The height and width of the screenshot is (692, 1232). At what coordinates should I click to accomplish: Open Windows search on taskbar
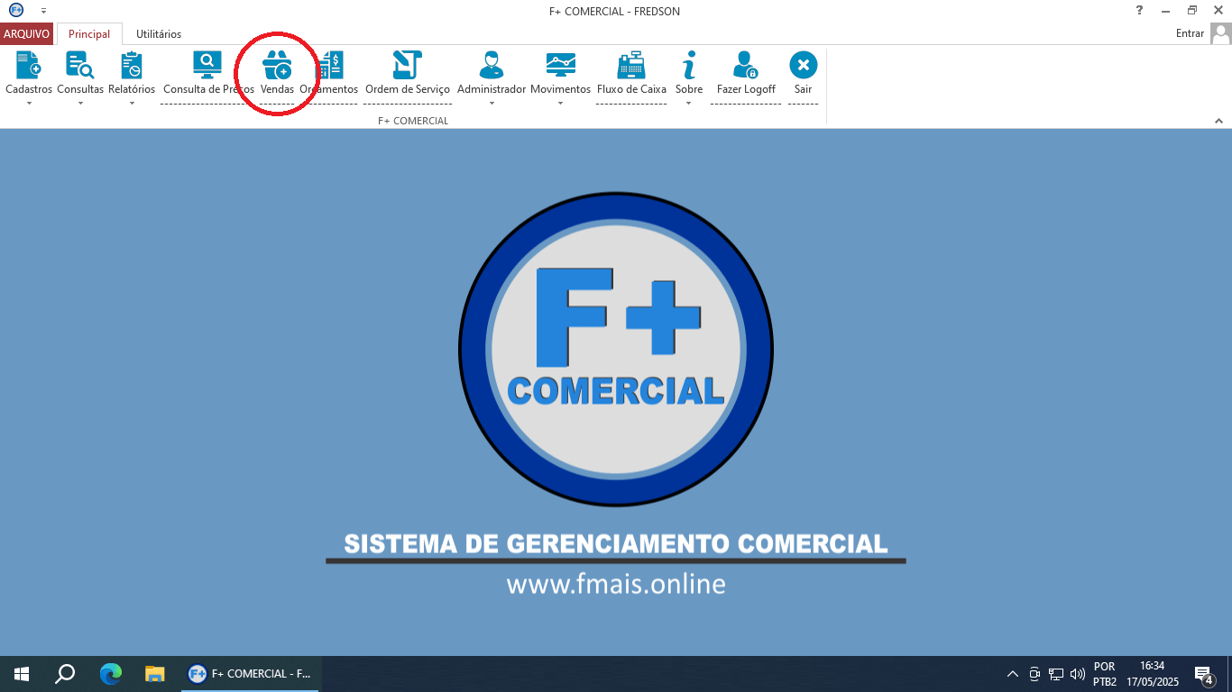(x=65, y=674)
